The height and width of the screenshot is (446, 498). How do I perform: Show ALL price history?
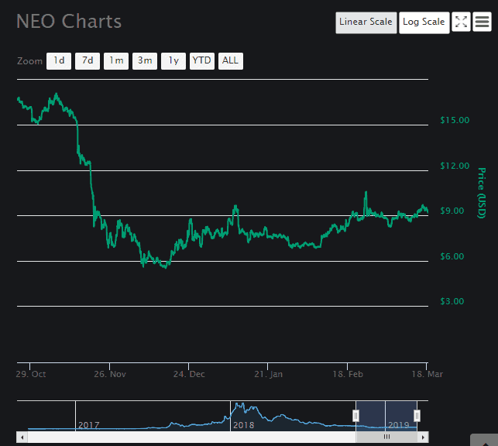231,61
